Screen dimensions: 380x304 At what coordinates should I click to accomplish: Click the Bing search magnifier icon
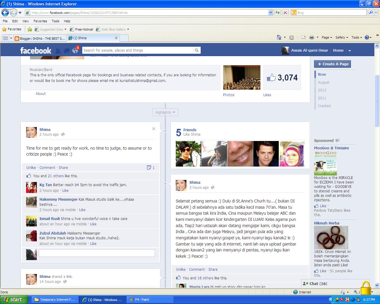[370, 12]
